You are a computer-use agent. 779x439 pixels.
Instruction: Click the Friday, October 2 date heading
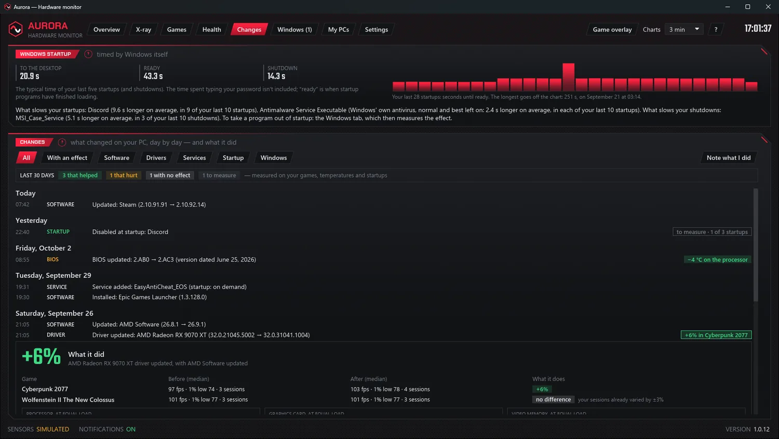(x=43, y=248)
